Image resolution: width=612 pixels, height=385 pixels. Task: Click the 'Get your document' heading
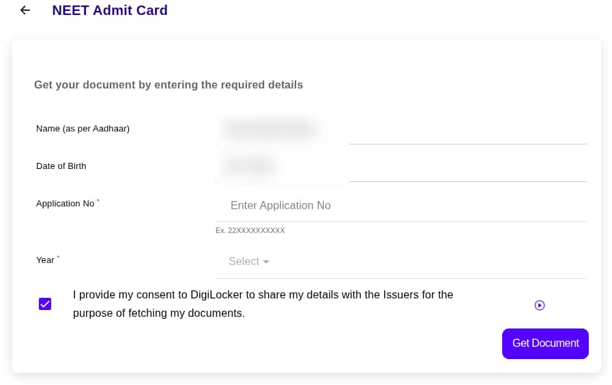[169, 85]
